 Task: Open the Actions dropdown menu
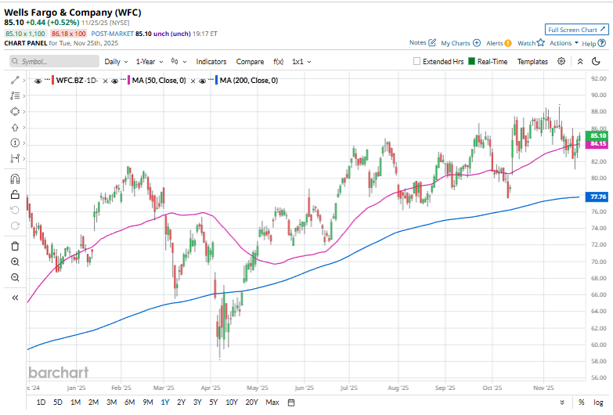[x=564, y=43]
